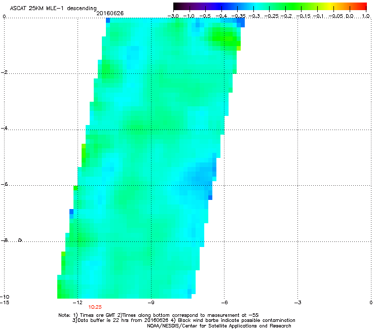
Task: Click the -0.35 color scale label
Action: [239, 16]
